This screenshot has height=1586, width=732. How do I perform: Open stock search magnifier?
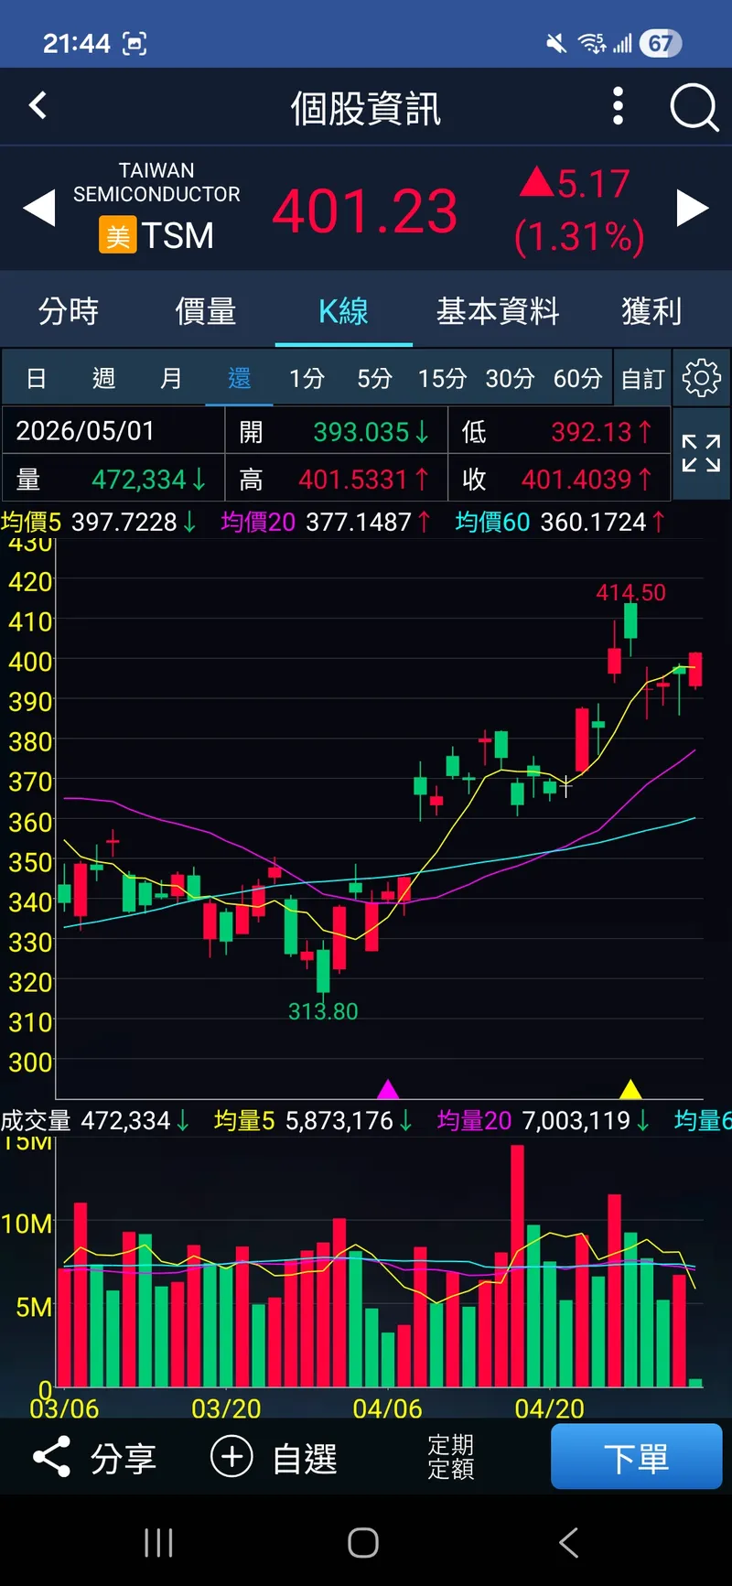pos(694,108)
